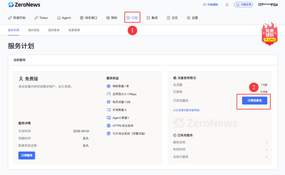Screen dimensions: 285x175
Task: Click the 订阅服务 button
Action: point(27,155)
